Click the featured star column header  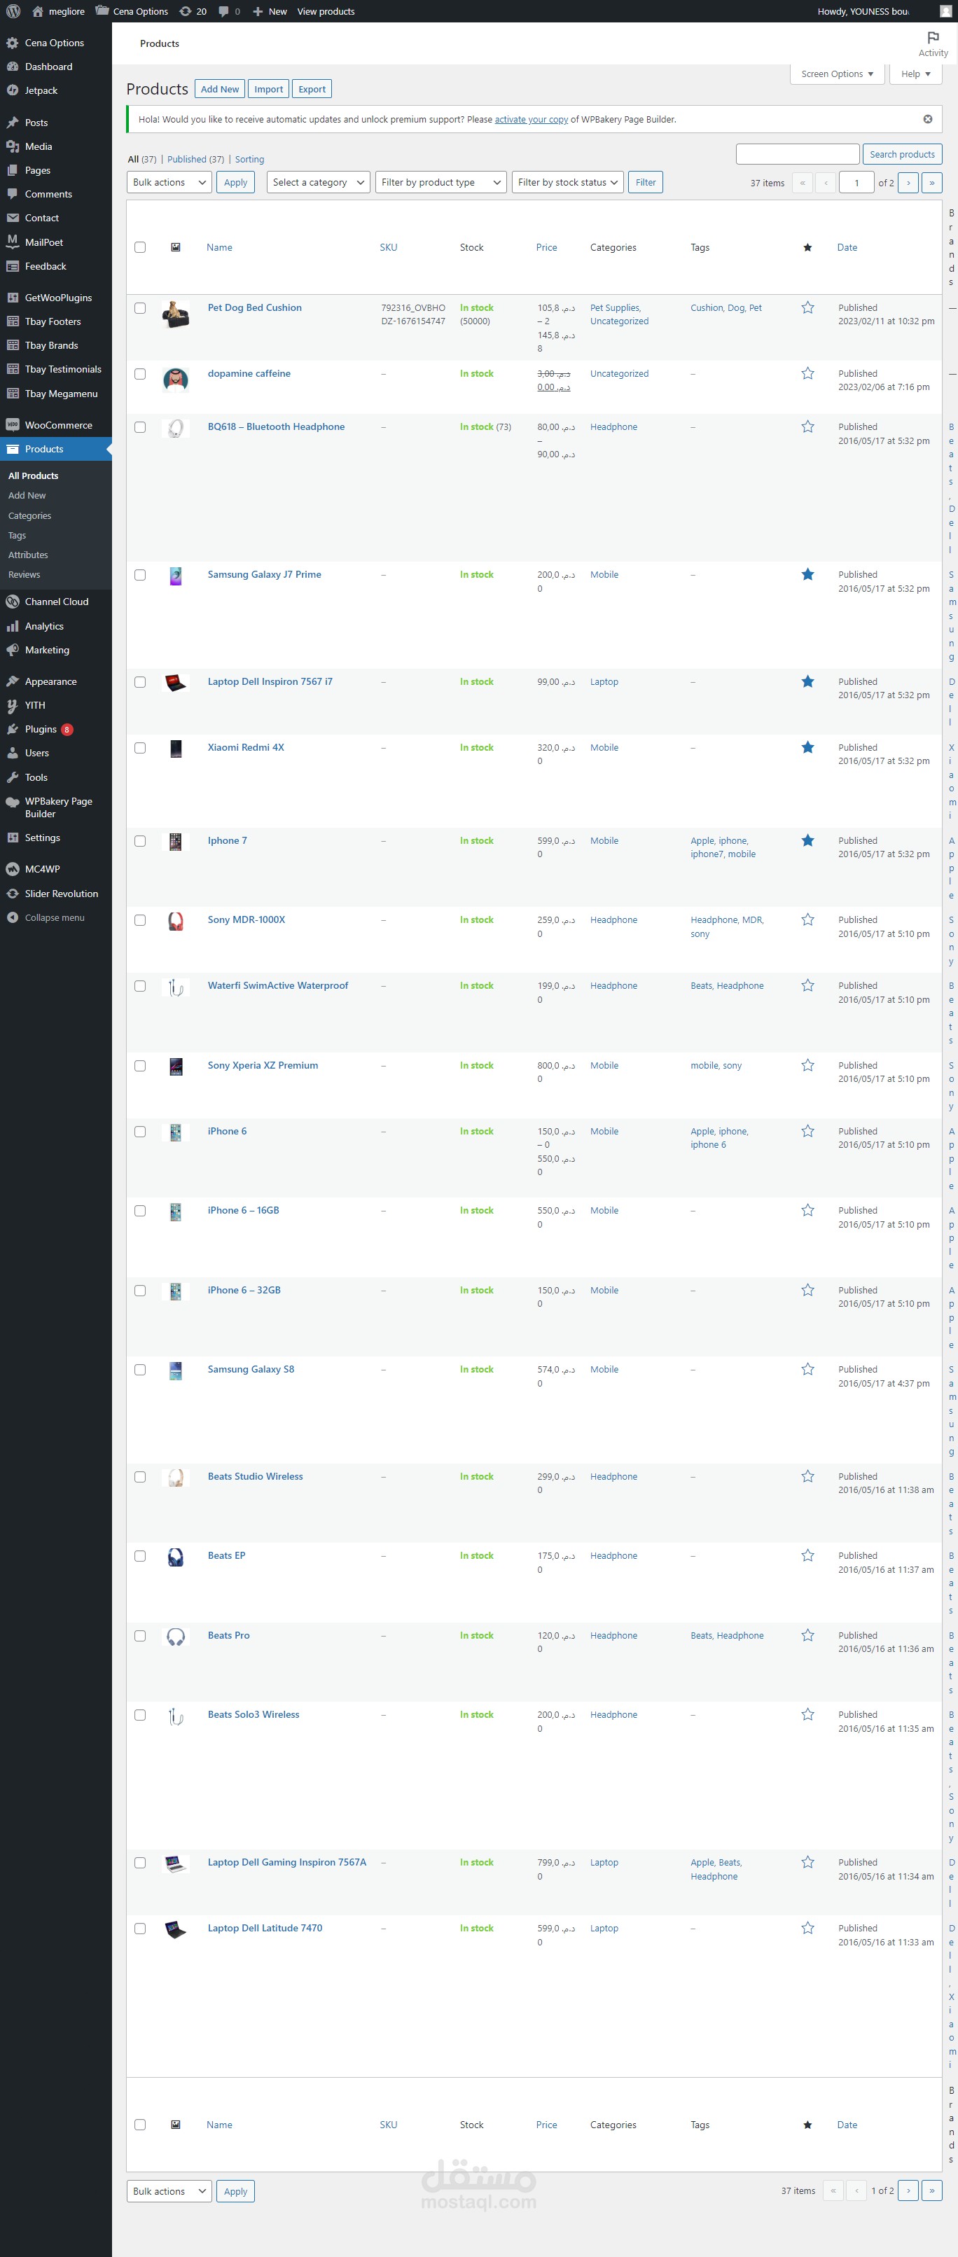click(807, 247)
